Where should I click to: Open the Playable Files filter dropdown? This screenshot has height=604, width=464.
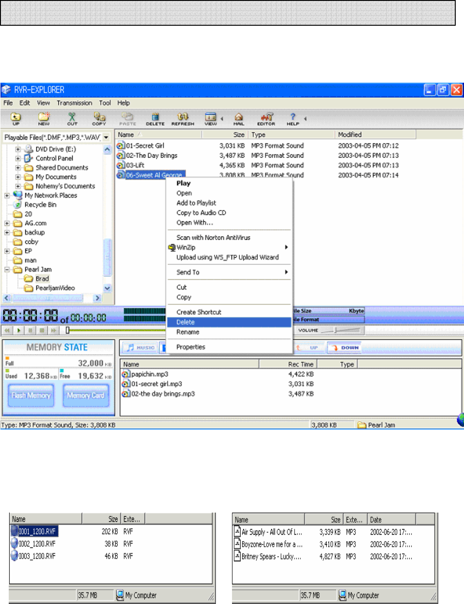(106, 137)
